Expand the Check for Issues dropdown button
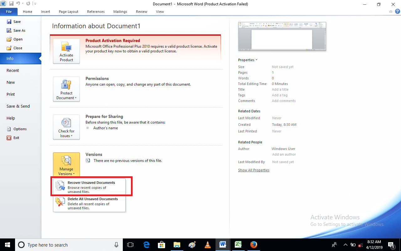This screenshot has width=401, height=251. [x=66, y=127]
